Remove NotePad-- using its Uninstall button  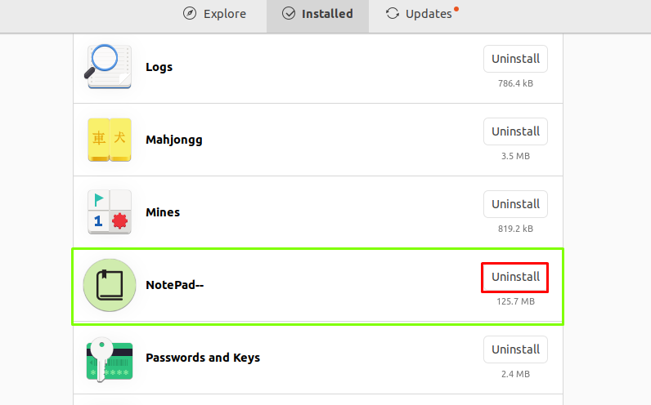[x=515, y=277]
